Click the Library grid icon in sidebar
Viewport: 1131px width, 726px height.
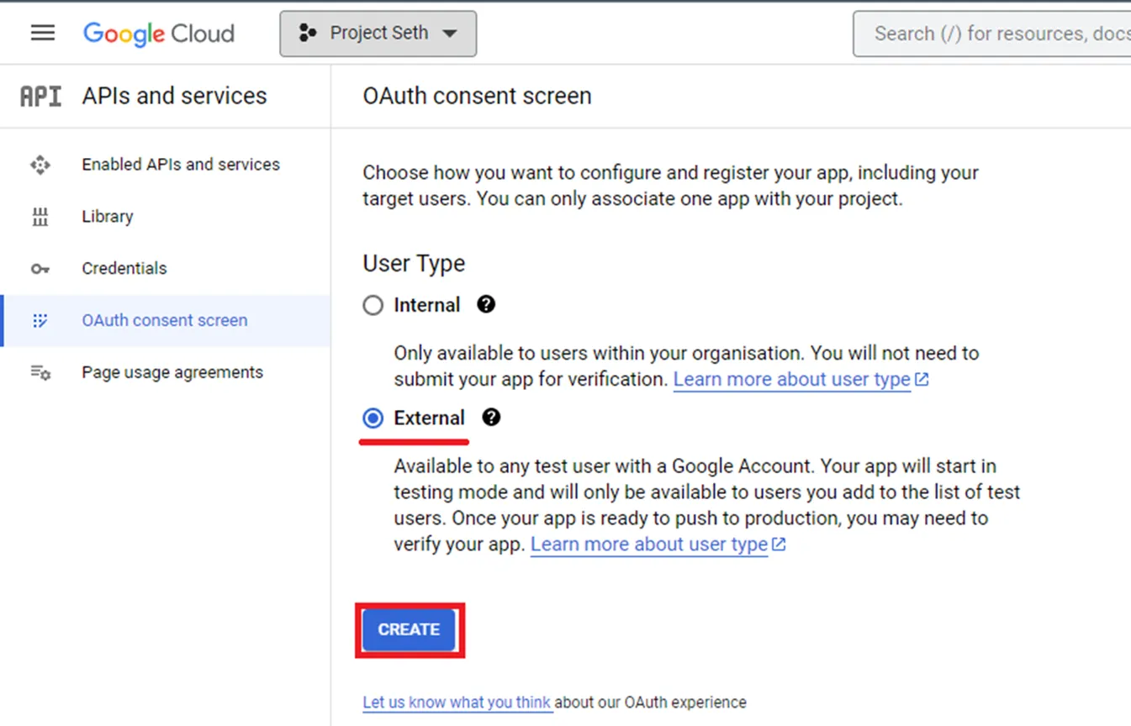pos(40,216)
